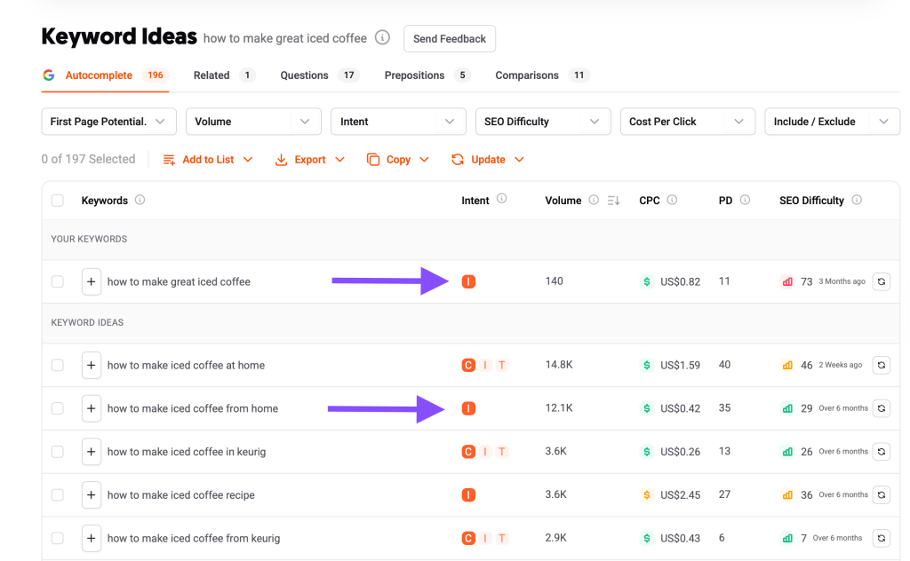This screenshot has width=910, height=561.
Task: Click the orange I intent badge for great iced coffee
Action: point(468,281)
